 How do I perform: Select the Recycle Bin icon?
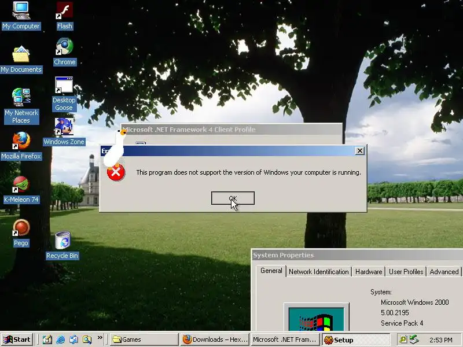63,245
